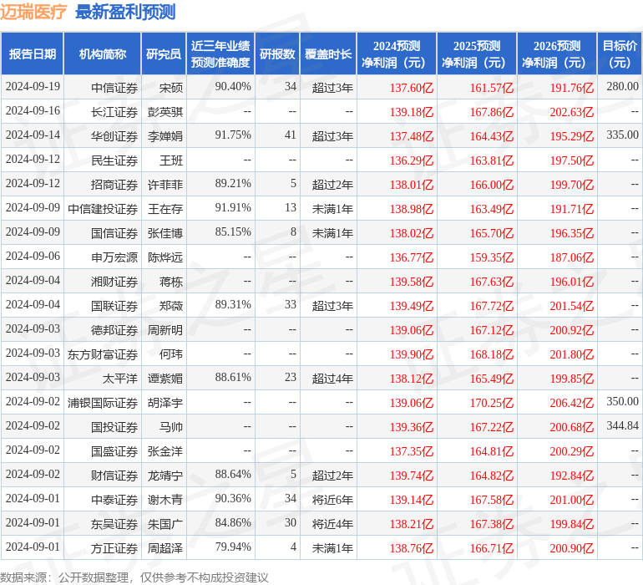Click target price 335.00
The image size is (643, 585).
tap(622, 135)
